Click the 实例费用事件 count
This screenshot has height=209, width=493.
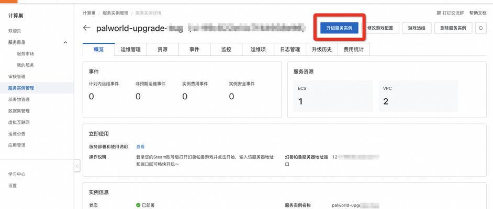[185, 96]
